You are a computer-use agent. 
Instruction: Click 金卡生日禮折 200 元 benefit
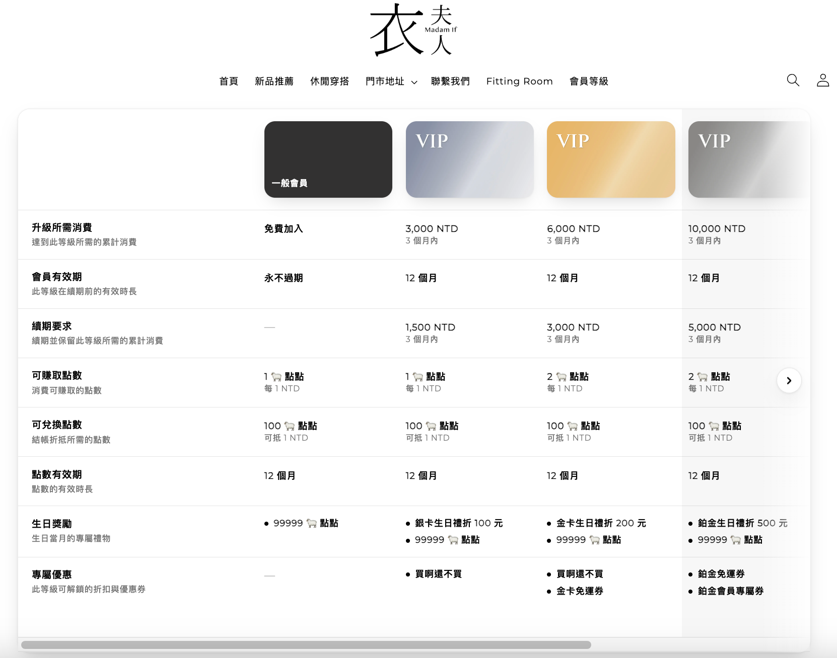pos(601,524)
